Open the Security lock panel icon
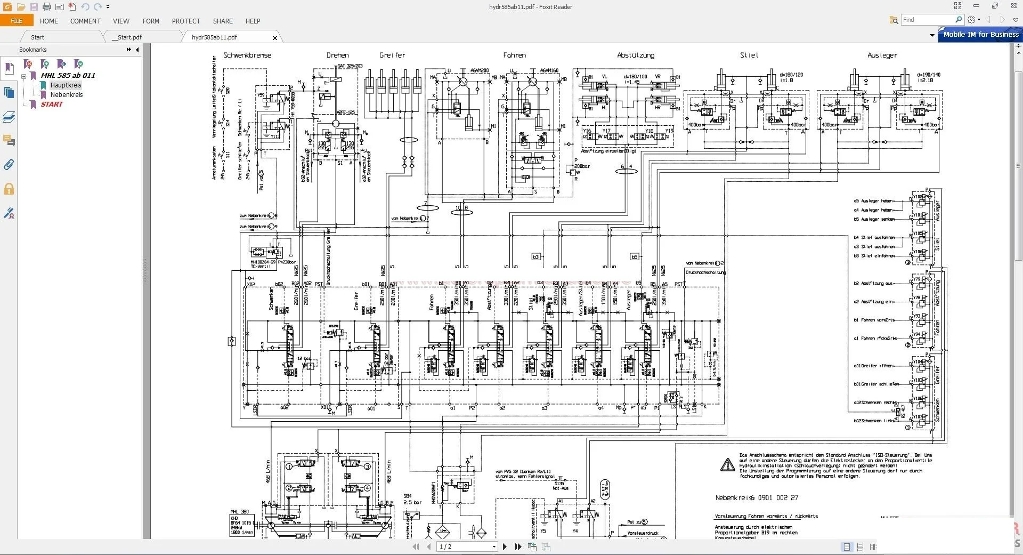This screenshot has width=1023, height=555. click(9, 189)
